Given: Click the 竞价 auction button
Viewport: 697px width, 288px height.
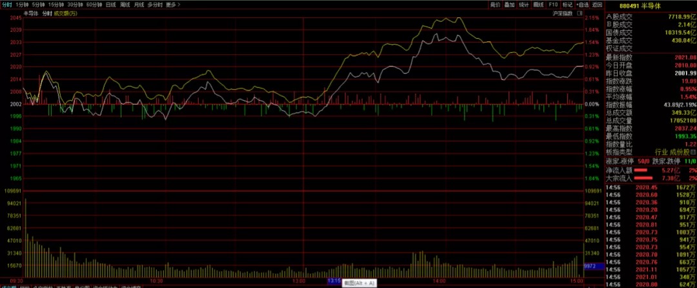Looking at the screenshot, I should click(495, 5).
